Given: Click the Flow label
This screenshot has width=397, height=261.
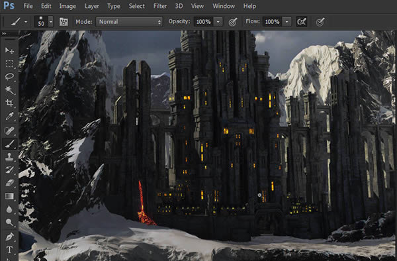Looking at the screenshot, I should 253,21.
